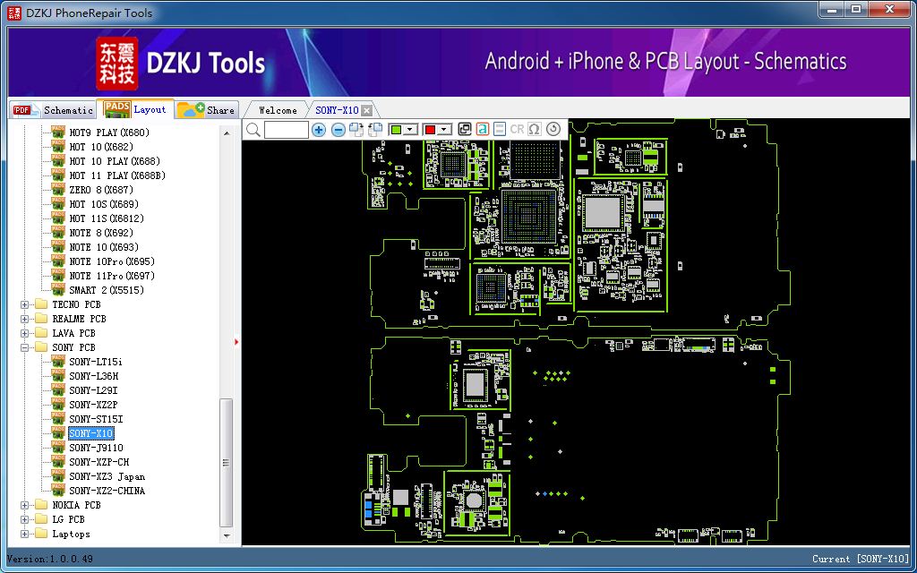
Task: Click the DZKJ app icon in title bar
Action: pyautogui.click(x=14, y=13)
